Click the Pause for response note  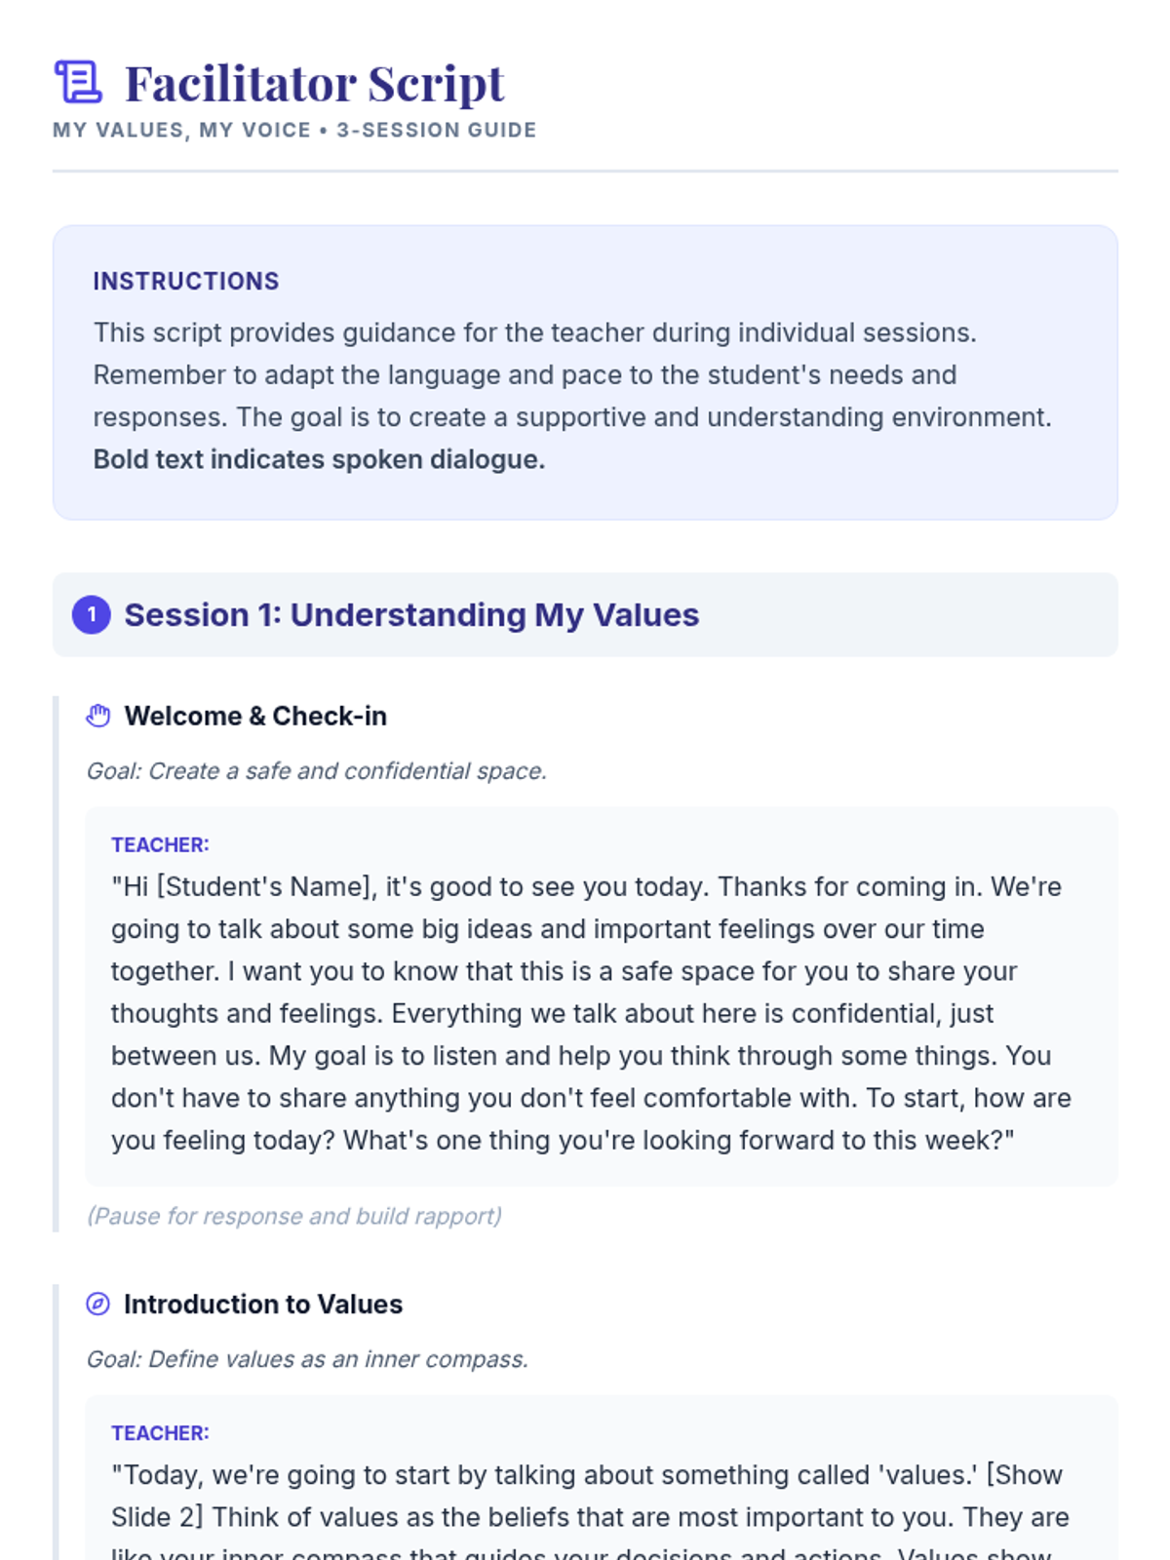[x=294, y=1216]
